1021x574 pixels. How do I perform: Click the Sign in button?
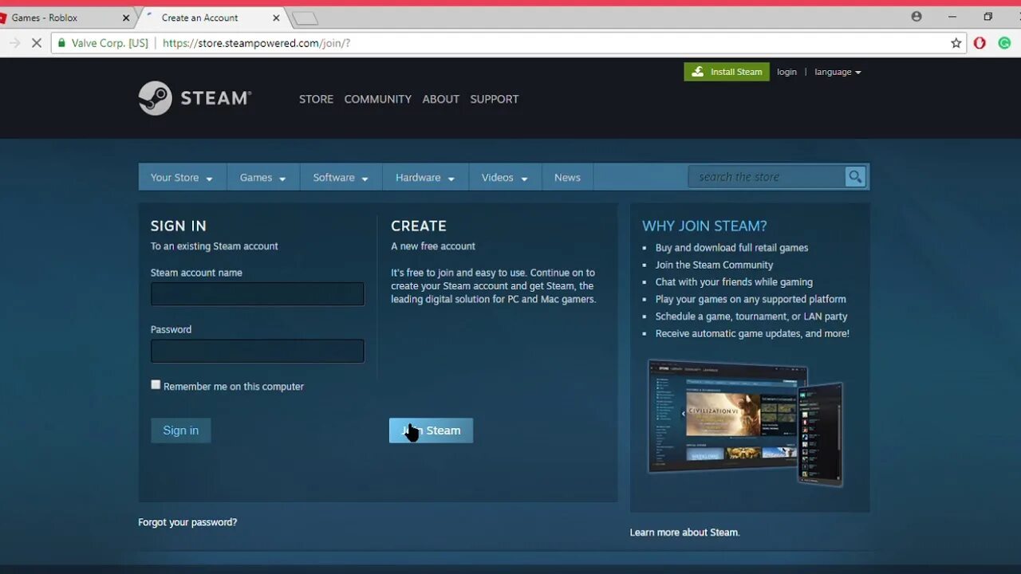point(181,431)
